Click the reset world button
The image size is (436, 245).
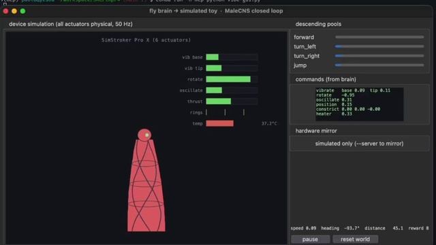355,239
